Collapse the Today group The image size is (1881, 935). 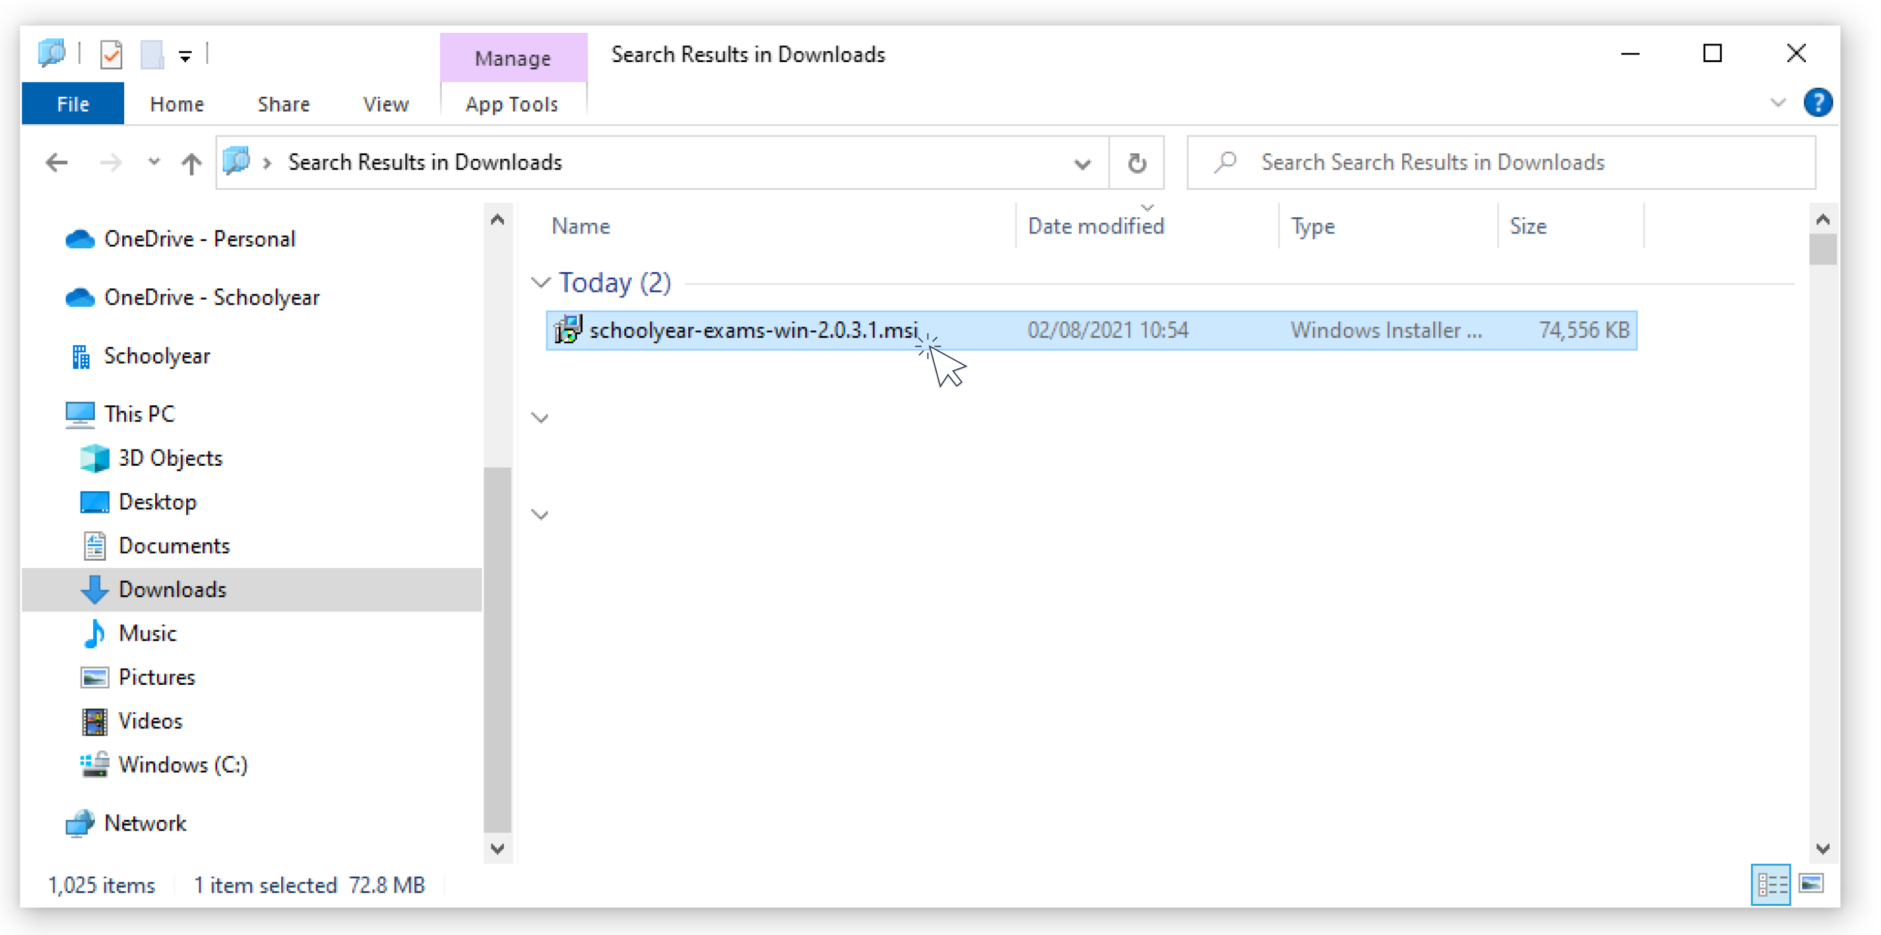(541, 282)
